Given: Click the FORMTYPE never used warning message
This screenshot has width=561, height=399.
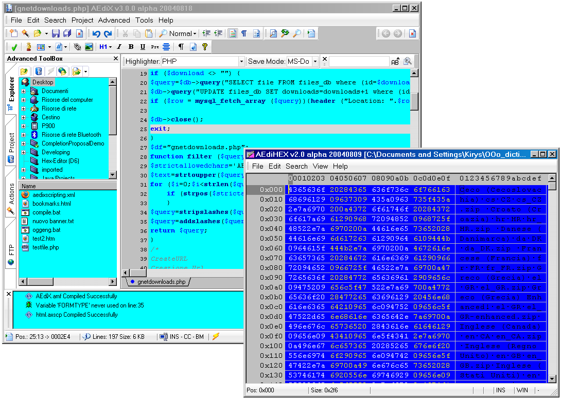Looking at the screenshot, I should coord(90,305).
